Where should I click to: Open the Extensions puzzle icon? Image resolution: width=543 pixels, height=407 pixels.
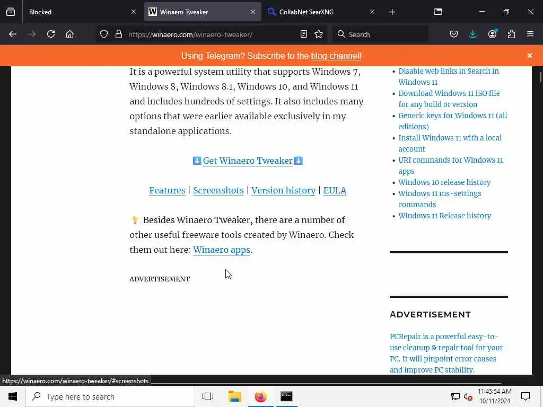click(x=511, y=34)
